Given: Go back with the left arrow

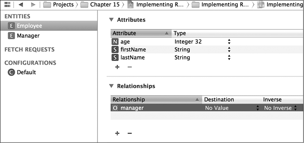Looking at the screenshot, I should pyautogui.click(x=21, y=5).
